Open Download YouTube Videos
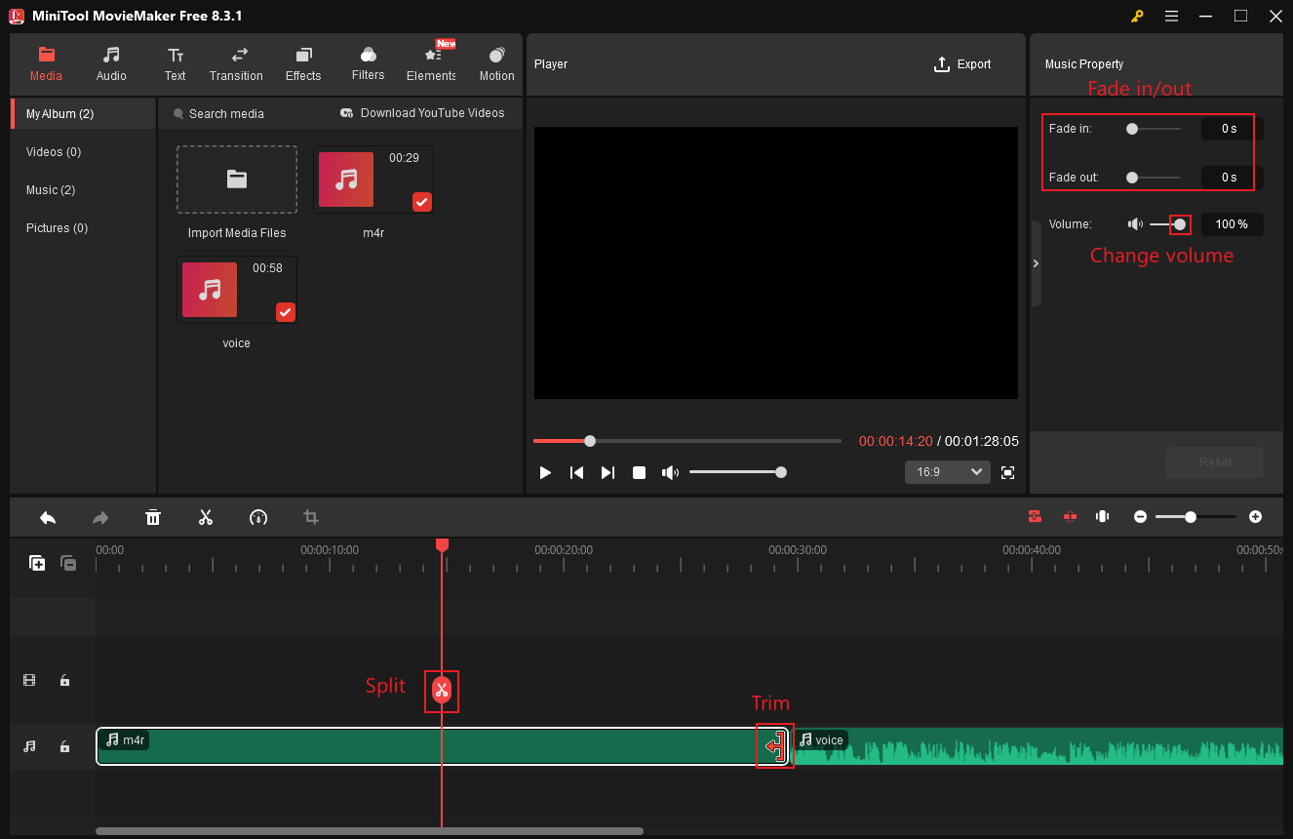Screen dimensions: 1293x839 click(422, 112)
